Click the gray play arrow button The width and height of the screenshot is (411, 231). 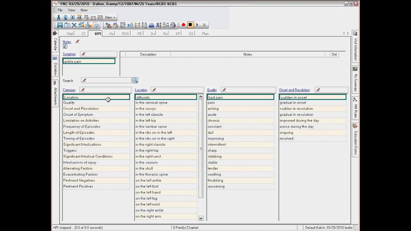tap(197, 25)
